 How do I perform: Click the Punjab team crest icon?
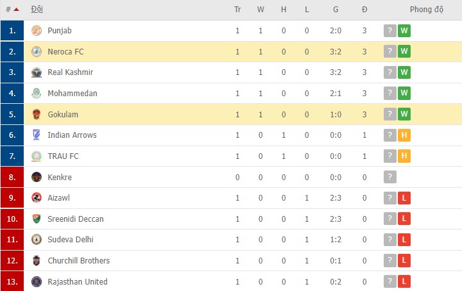pyautogui.click(x=37, y=31)
